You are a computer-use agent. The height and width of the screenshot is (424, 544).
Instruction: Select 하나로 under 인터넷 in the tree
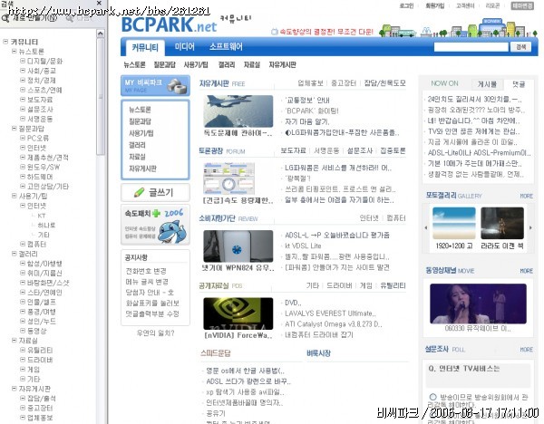click(x=46, y=225)
